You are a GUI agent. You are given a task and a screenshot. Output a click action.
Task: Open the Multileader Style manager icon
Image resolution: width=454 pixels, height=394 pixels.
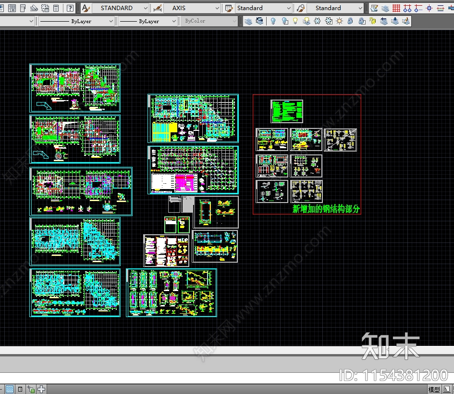click(x=301, y=8)
